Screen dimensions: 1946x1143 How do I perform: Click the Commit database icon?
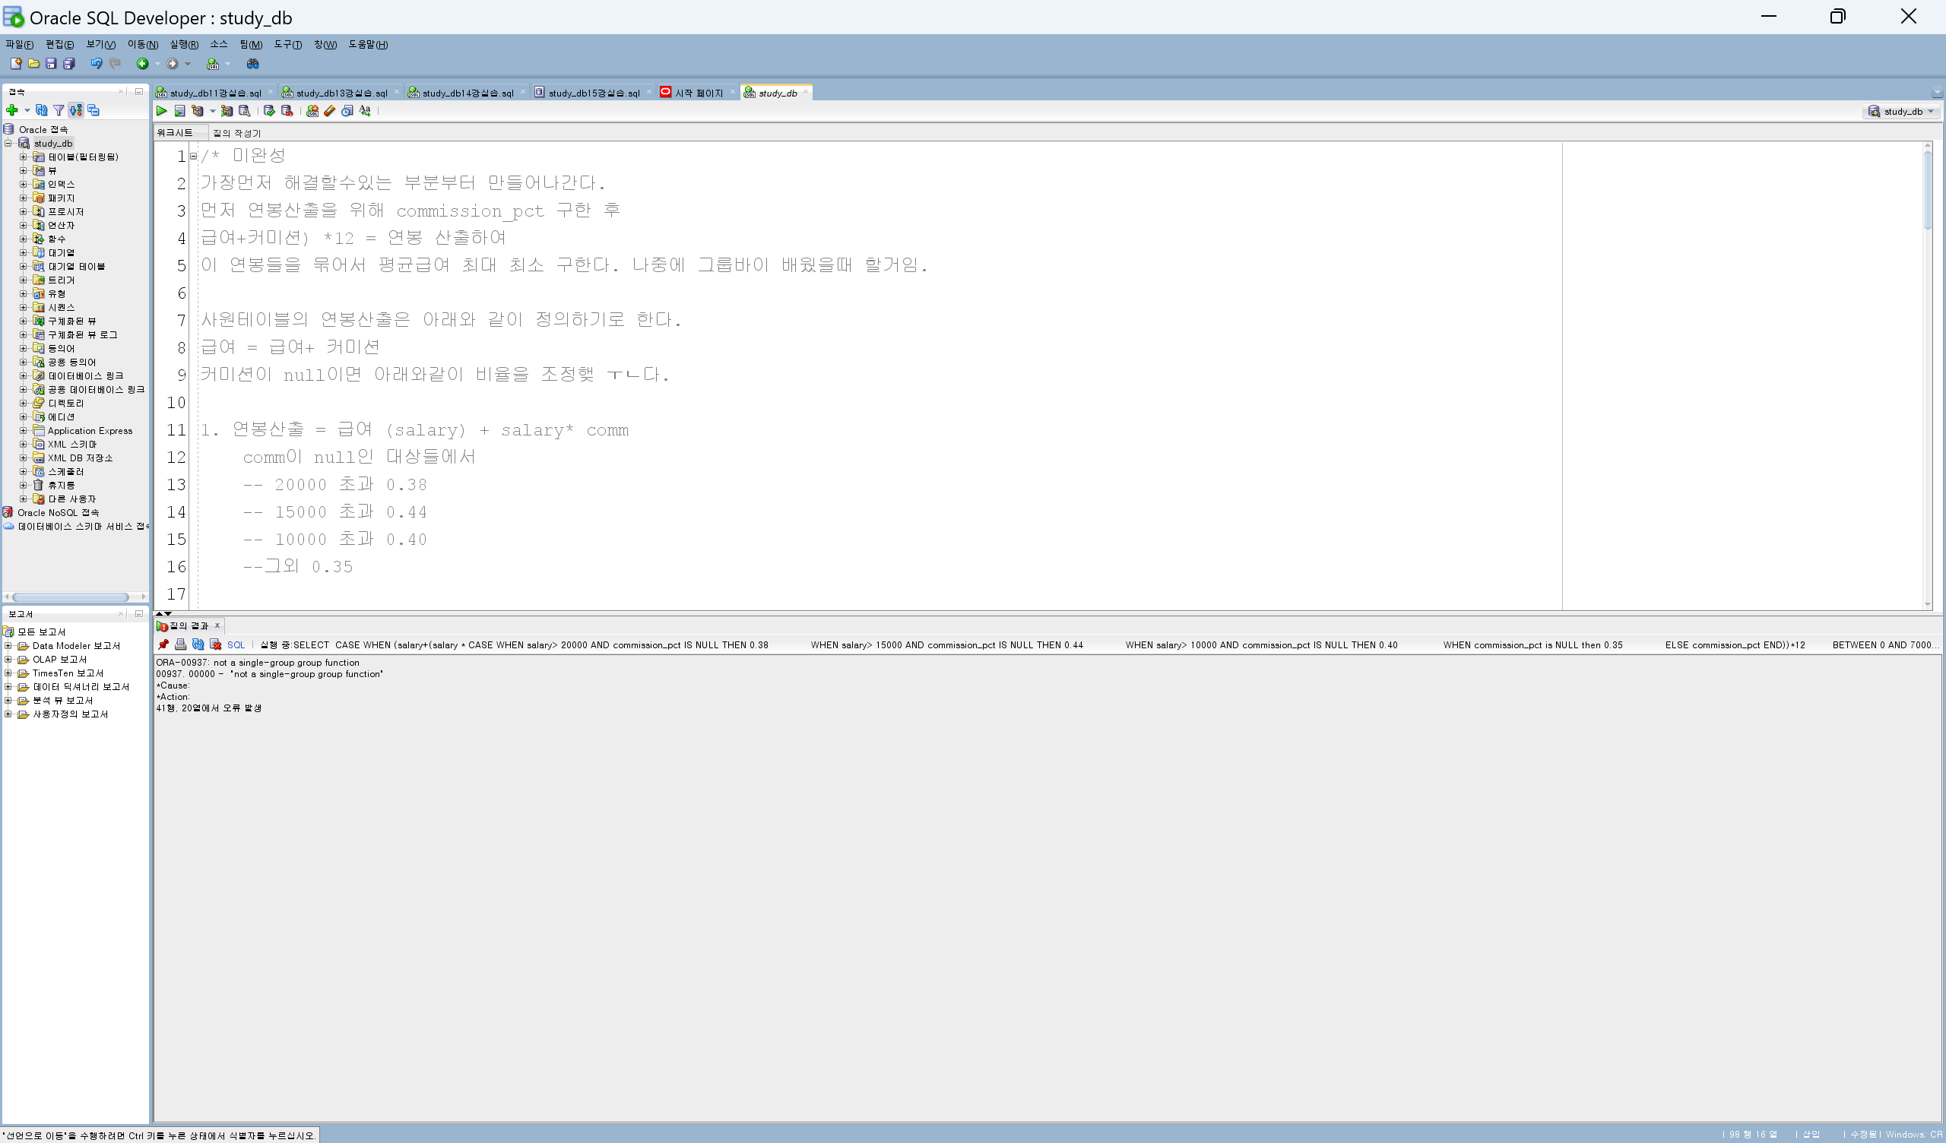tap(269, 111)
